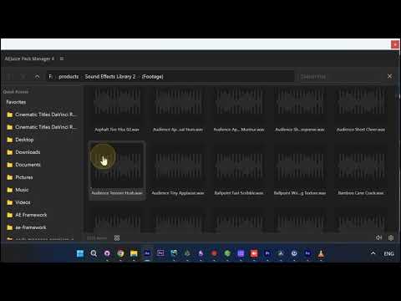Expand the system tray hidden icons chevron
Screen dimensions: 401x301
pyautogui.click(x=373, y=253)
